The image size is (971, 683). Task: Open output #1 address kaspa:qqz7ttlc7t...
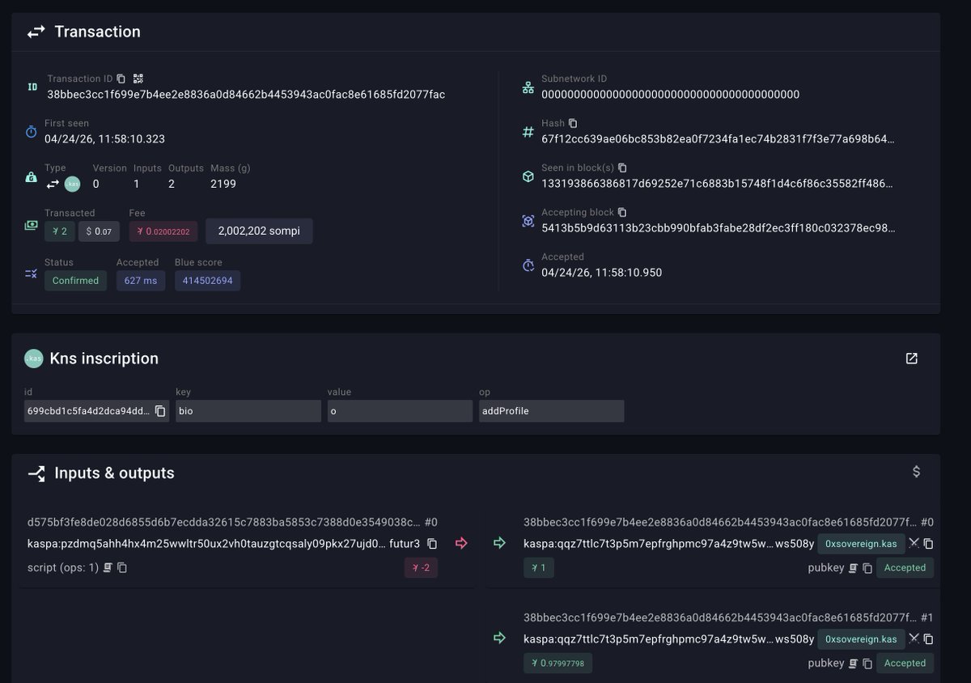(x=668, y=639)
